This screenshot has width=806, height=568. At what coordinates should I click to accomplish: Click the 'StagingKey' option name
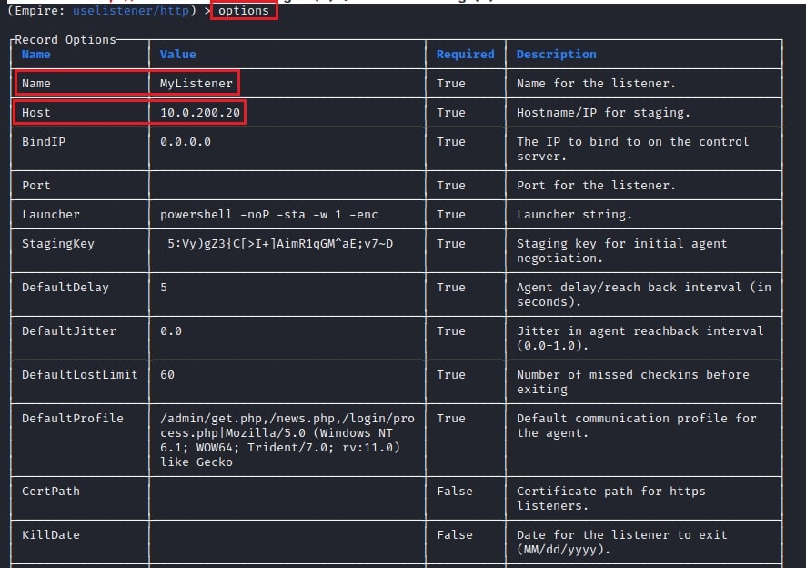(58, 243)
